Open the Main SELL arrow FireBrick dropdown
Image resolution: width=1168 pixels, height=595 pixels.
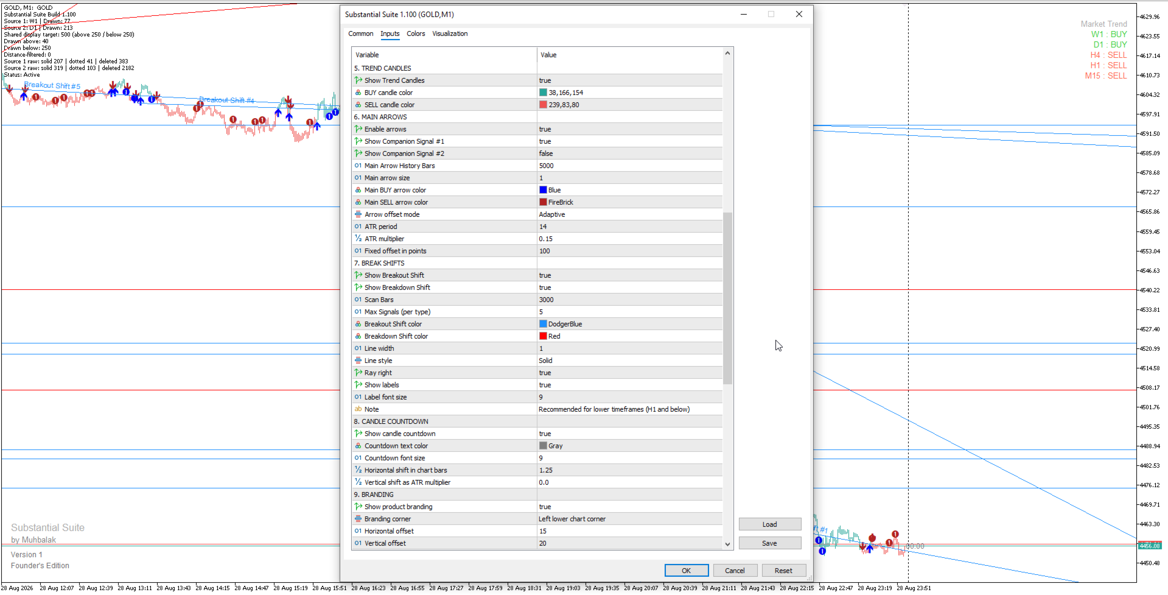pyautogui.click(x=630, y=202)
